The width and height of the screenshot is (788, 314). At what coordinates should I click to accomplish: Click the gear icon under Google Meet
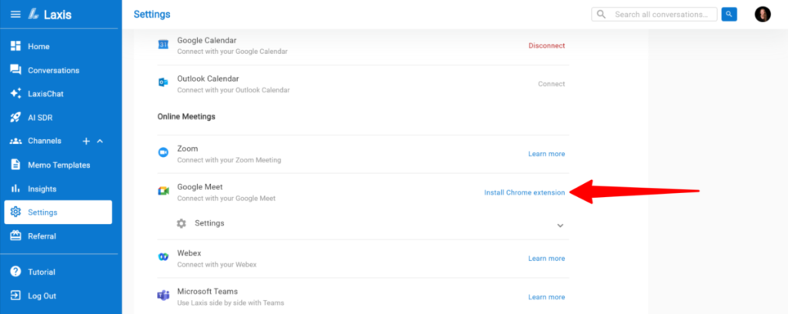[x=182, y=223]
